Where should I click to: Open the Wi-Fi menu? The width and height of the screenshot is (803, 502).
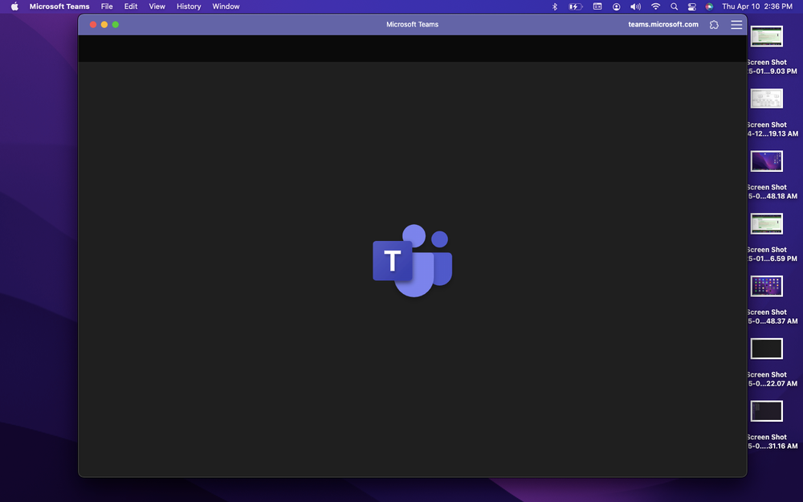[655, 6]
